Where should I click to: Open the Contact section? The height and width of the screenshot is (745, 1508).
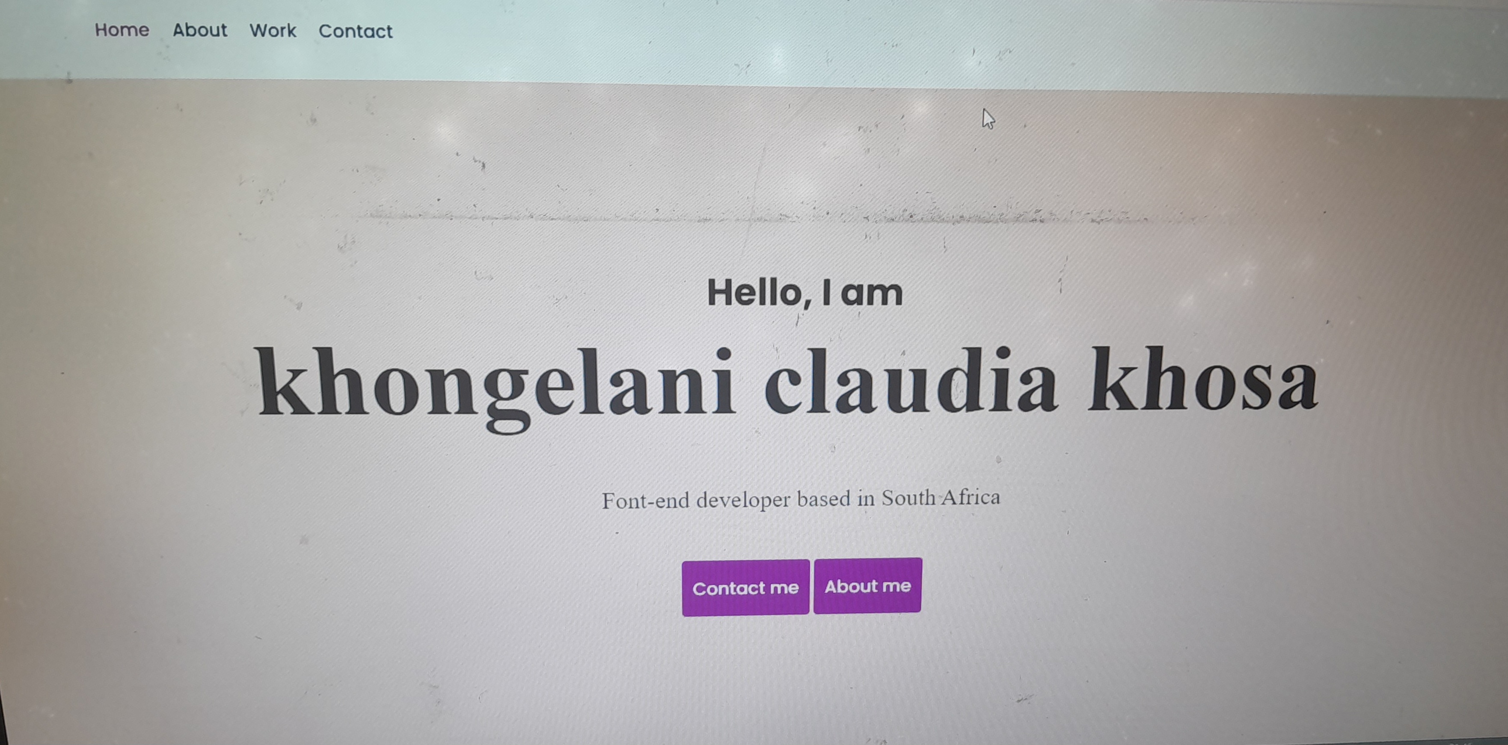(356, 31)
